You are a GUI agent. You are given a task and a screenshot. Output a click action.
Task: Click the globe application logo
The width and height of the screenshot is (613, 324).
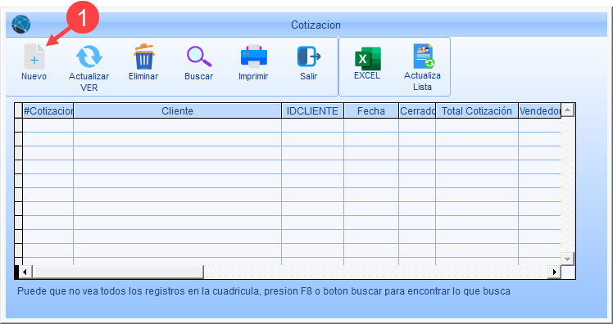(21, 25)
